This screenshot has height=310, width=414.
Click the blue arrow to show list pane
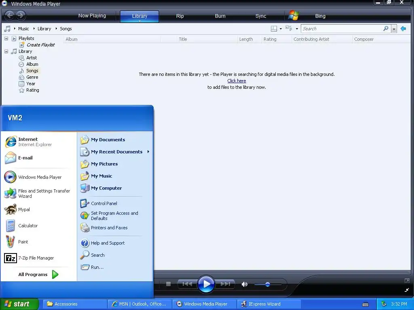tap(403, 29)
